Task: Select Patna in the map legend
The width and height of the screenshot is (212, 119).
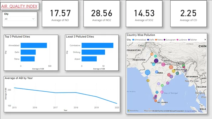Action: pos(159,40)
